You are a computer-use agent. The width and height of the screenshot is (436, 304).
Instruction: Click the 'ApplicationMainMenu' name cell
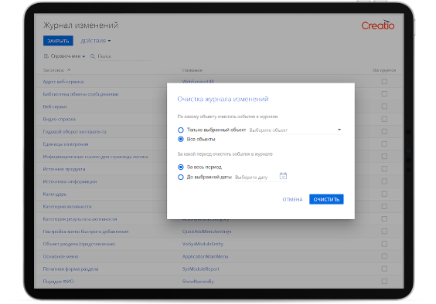click(205, 256)
